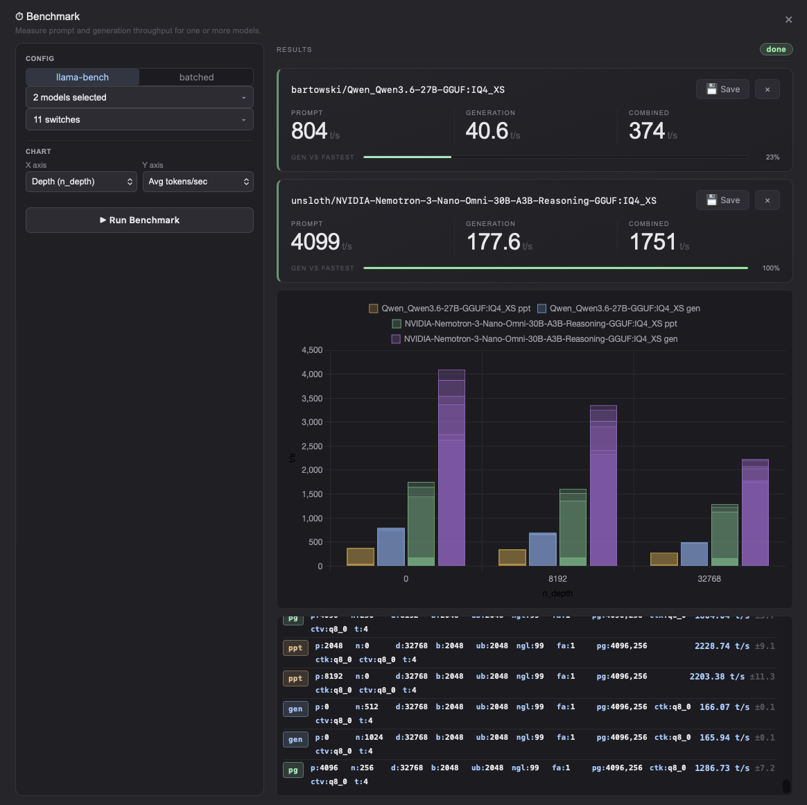
Task: Click the floppy disk icon on the Nemotron Save button
Action: point(711,200)
